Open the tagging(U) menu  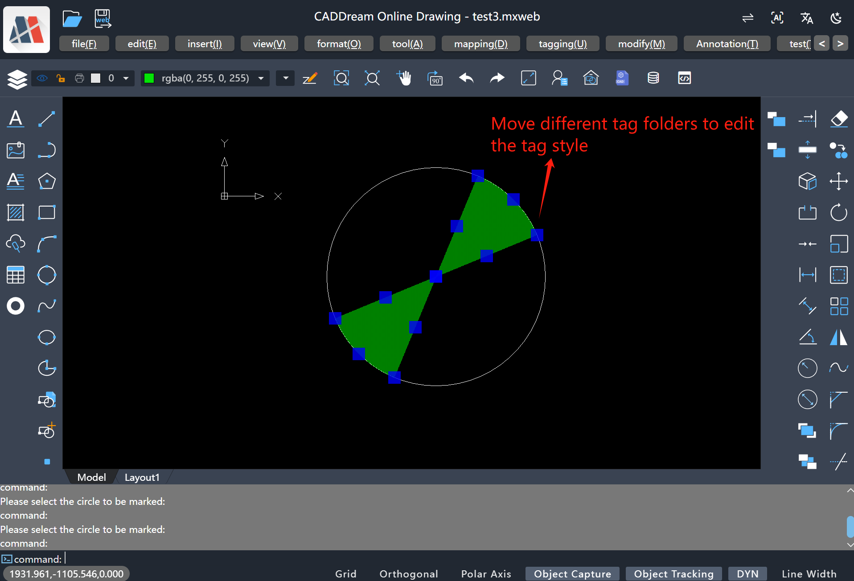click(562, 44)
